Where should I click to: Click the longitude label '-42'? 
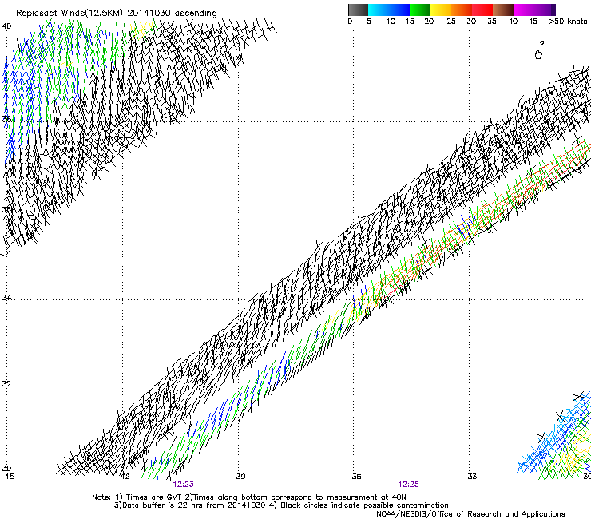(123, 477)
